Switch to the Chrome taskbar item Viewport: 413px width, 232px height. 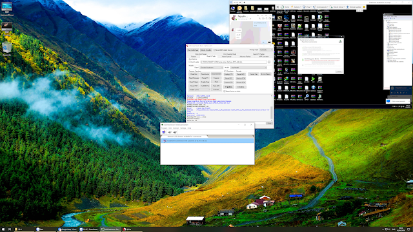coord(67,229)
